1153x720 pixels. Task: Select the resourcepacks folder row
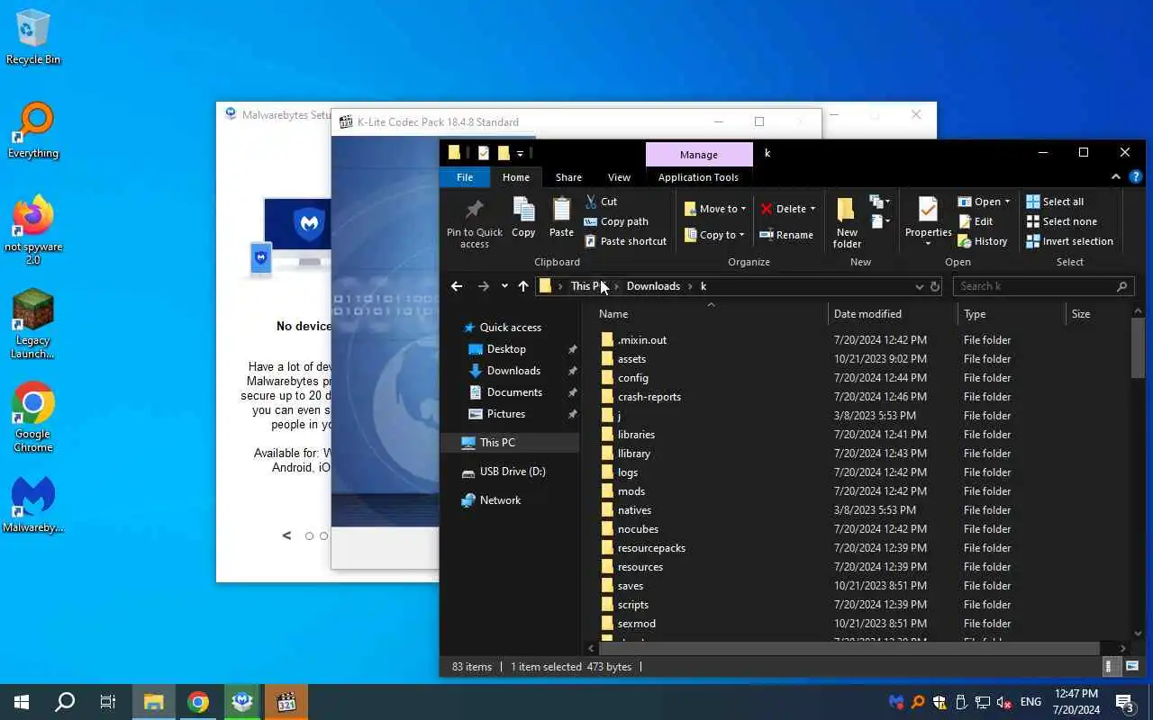[650, 548]
